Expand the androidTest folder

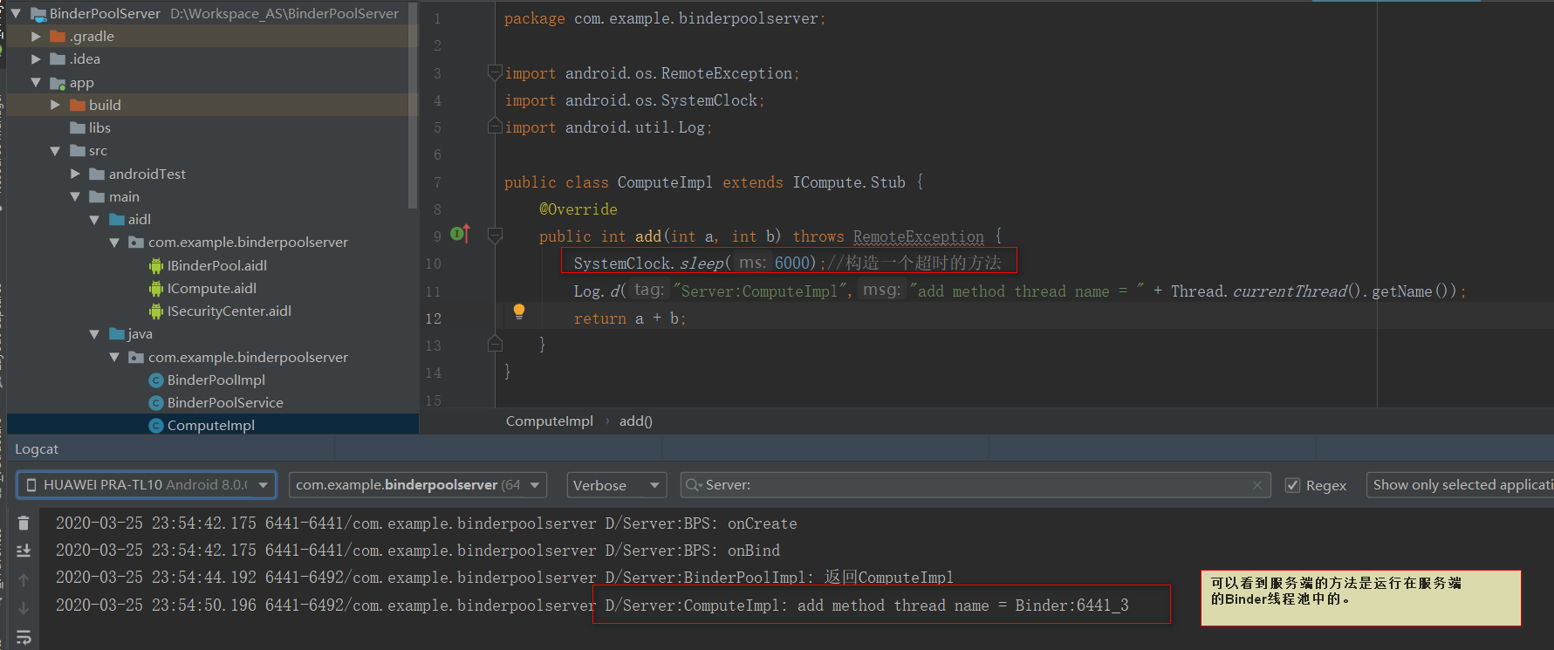coord(75,174)
